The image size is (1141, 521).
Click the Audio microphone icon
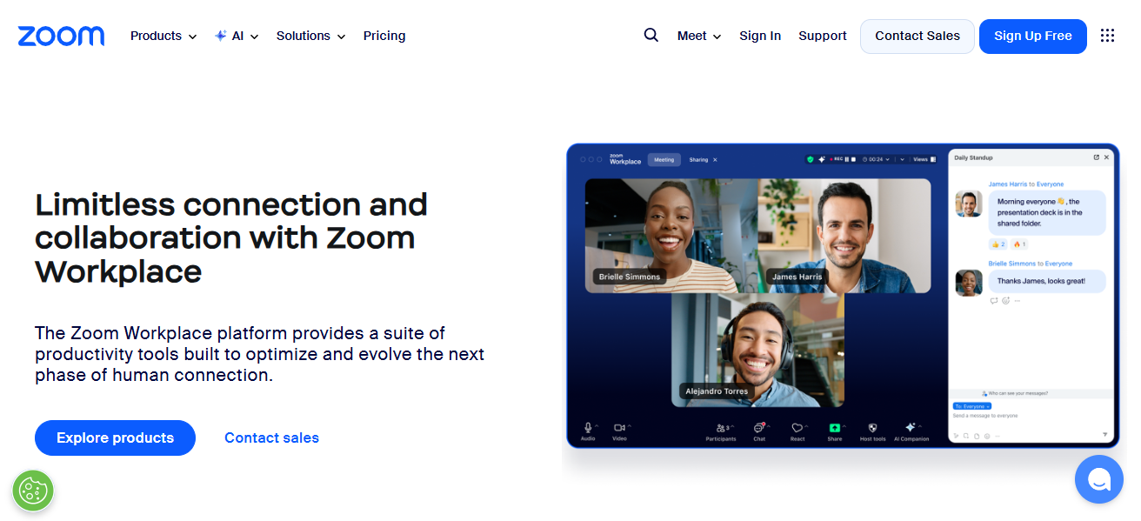588,427
